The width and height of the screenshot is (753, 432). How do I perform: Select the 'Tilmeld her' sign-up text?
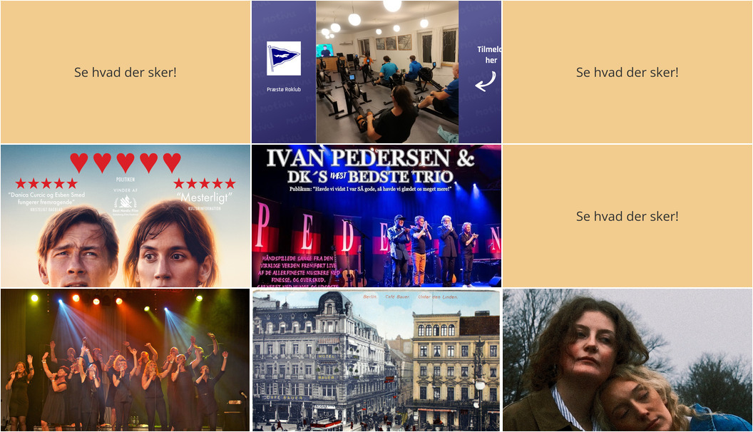[x=489, y=55]
